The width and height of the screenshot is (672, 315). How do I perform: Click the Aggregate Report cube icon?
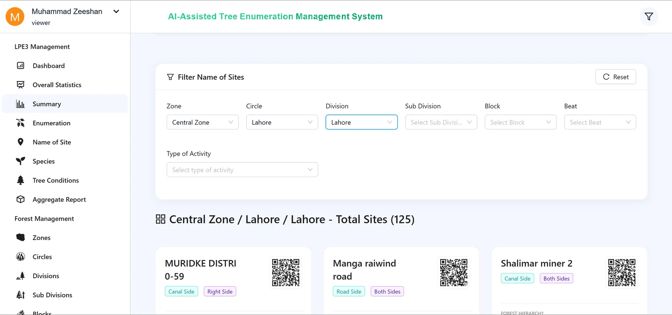coord(21,200)
